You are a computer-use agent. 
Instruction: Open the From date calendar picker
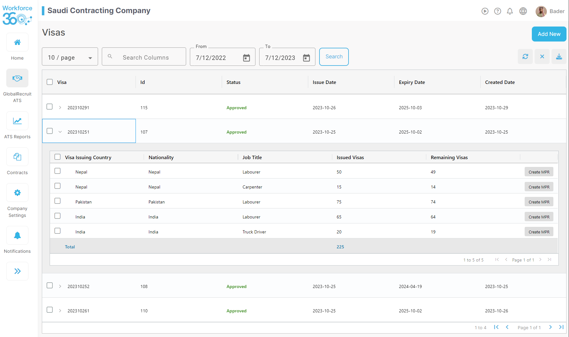246,58
